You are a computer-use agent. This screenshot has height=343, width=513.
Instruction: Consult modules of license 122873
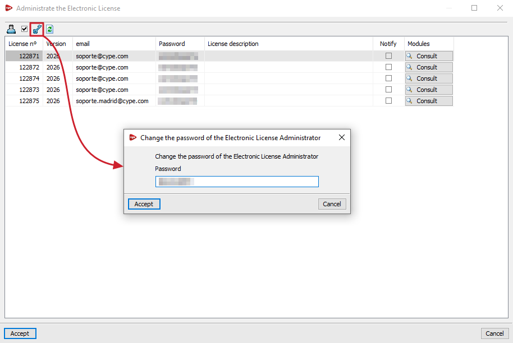click(429, 90)
